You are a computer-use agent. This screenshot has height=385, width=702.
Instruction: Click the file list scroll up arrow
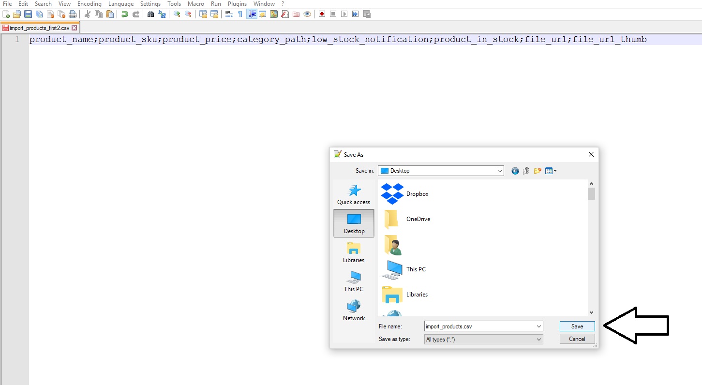click(591, 184)
